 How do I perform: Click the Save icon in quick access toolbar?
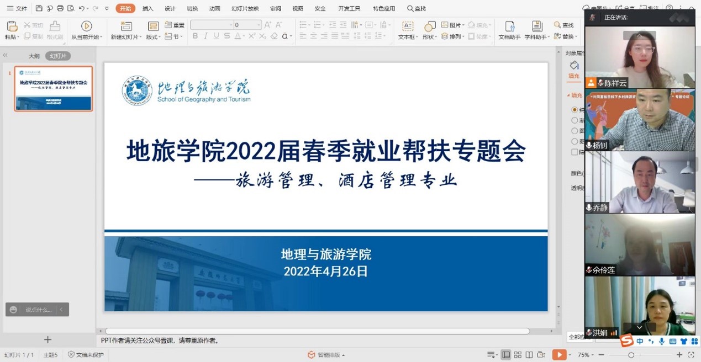(x=39, y=8)
